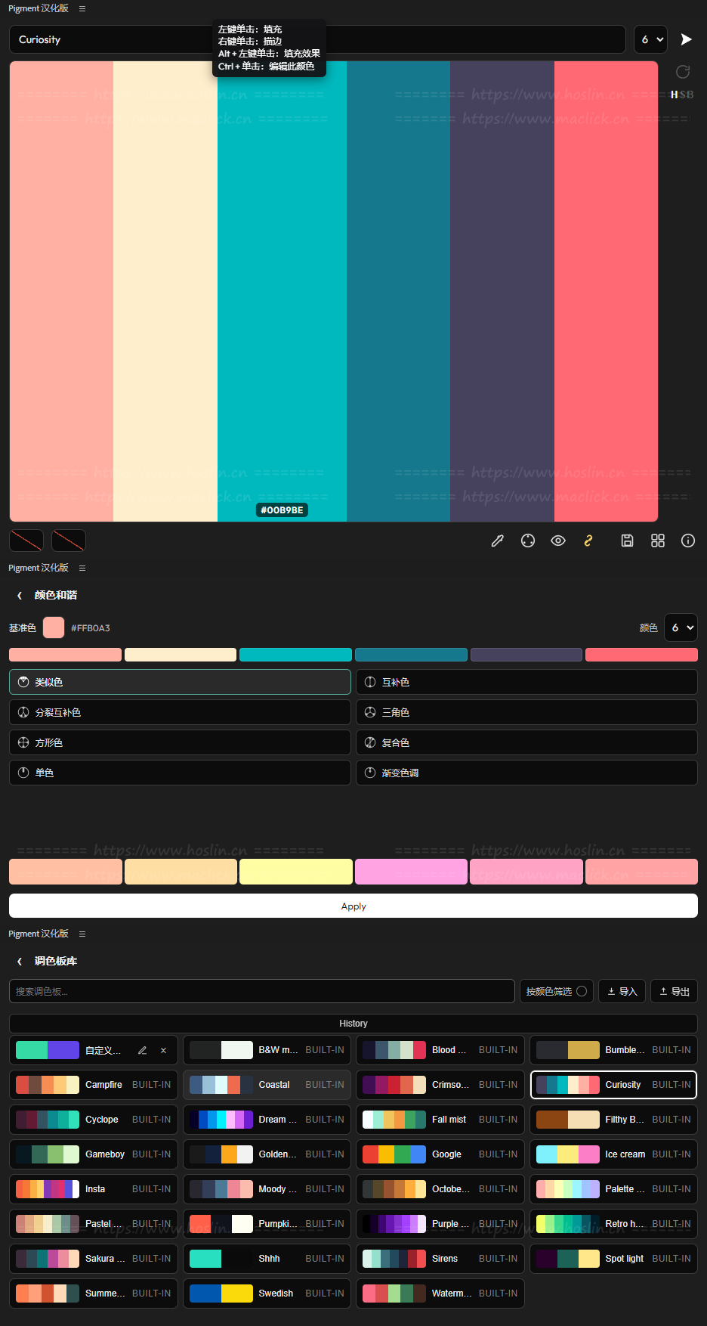
Task: Click the 导入 import button
Action: pos(622,991)
